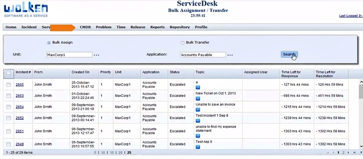363x159 pixels.
Task: Open the Reports menu
Action: [158, 27]
